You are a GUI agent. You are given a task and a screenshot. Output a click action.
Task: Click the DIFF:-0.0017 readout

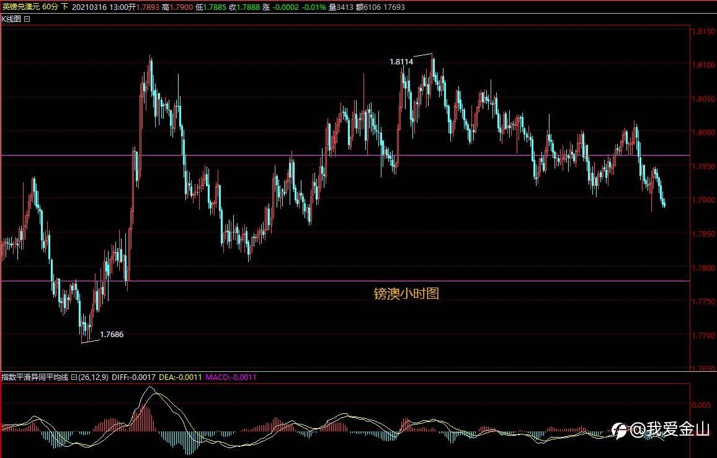[133, 377]
